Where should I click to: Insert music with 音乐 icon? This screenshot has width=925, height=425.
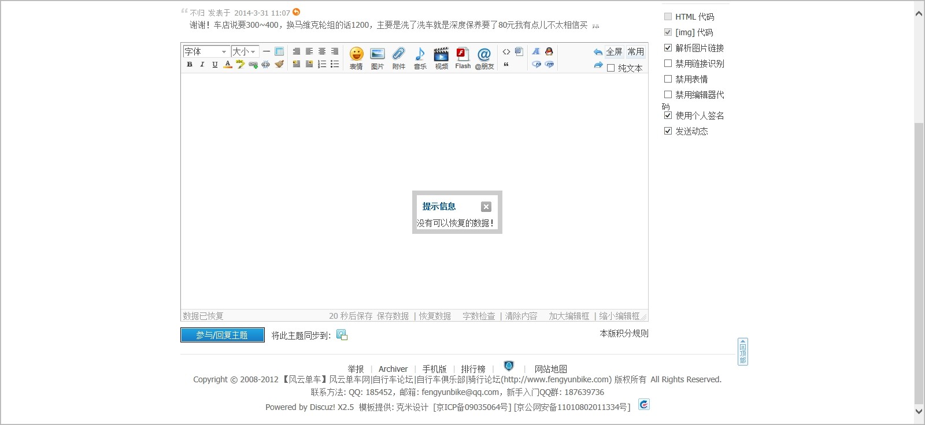[420, 58]
